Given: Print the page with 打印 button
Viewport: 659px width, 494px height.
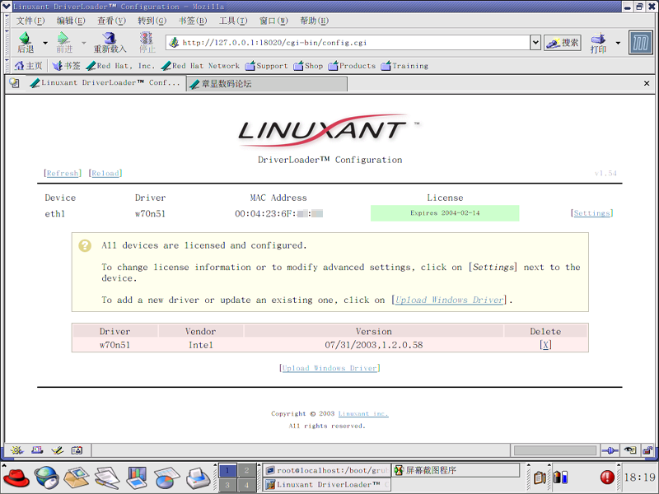Looking at the screenshot, I should 599,43.
